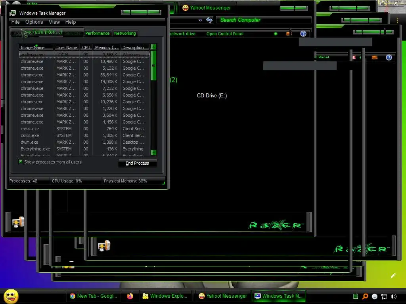Select the dwm.exe process row
The width and height of the screenshot is (406, 304).
[84, 142]
